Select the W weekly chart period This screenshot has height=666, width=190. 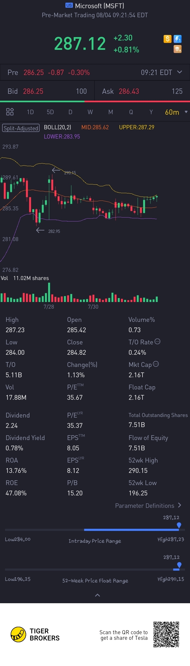click(90, 112)
